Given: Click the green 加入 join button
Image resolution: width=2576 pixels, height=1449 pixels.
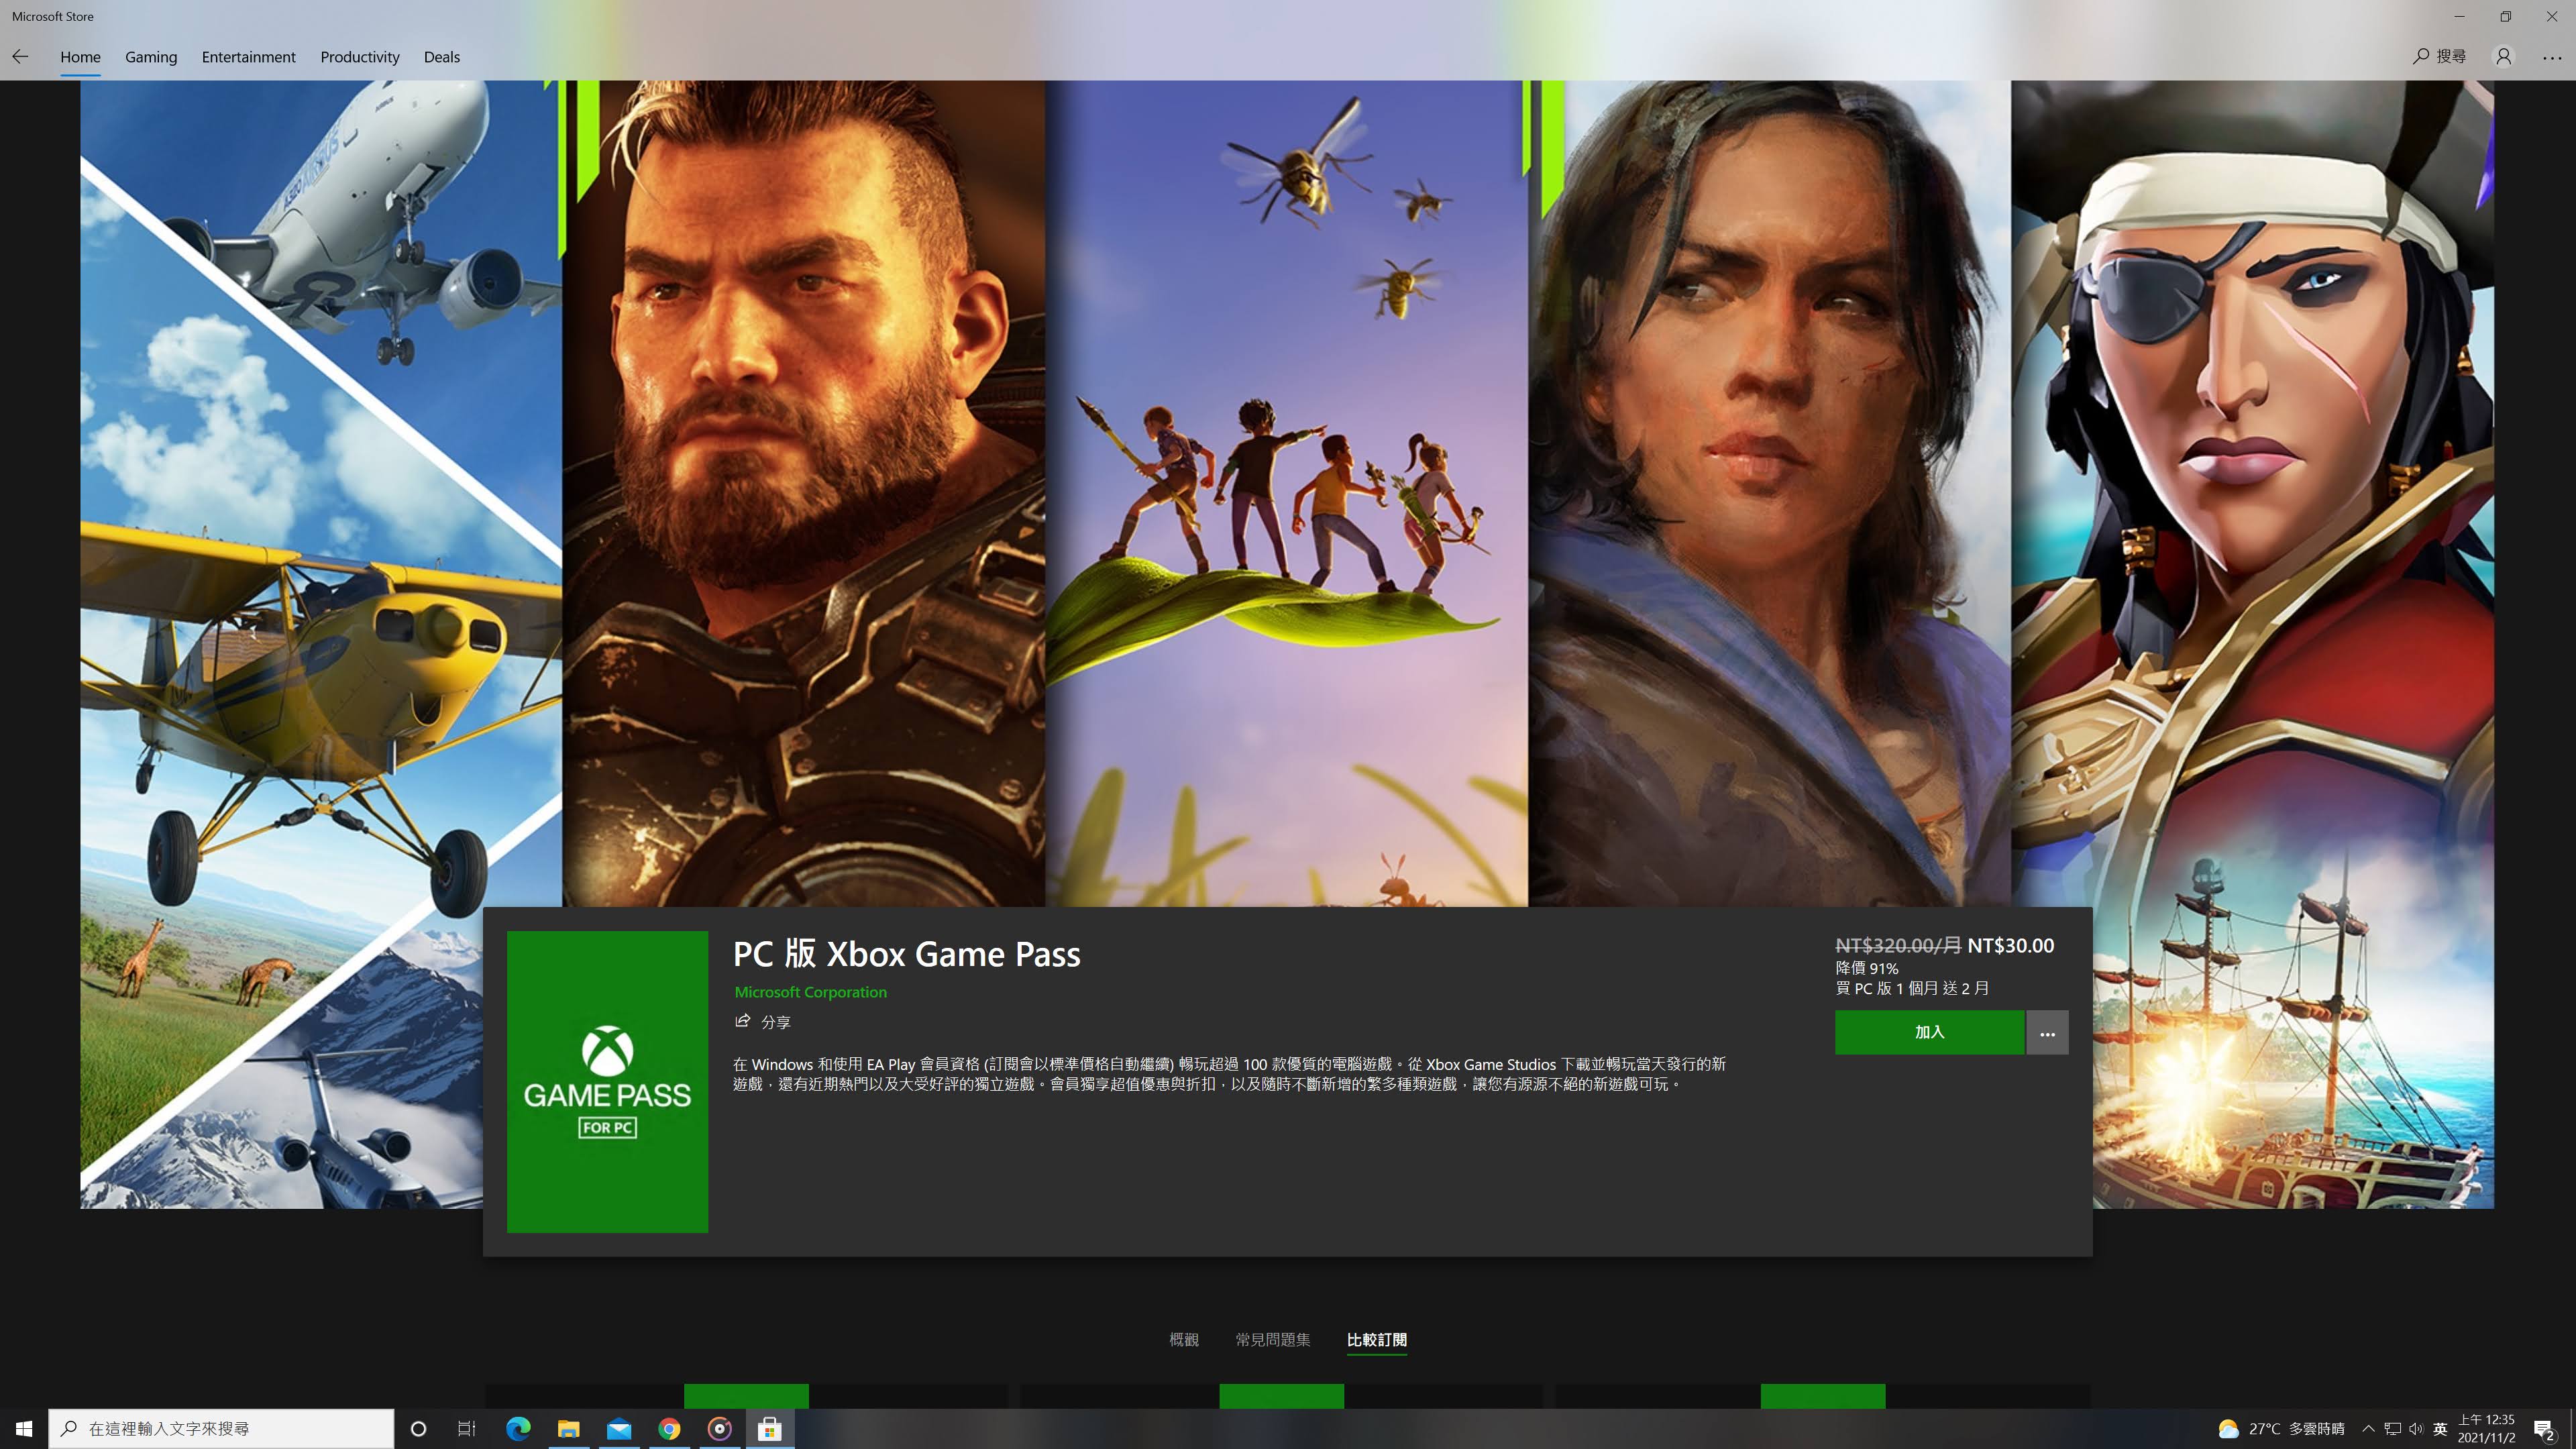Looking at the screenshot, I should [x=1929, y=1032].
